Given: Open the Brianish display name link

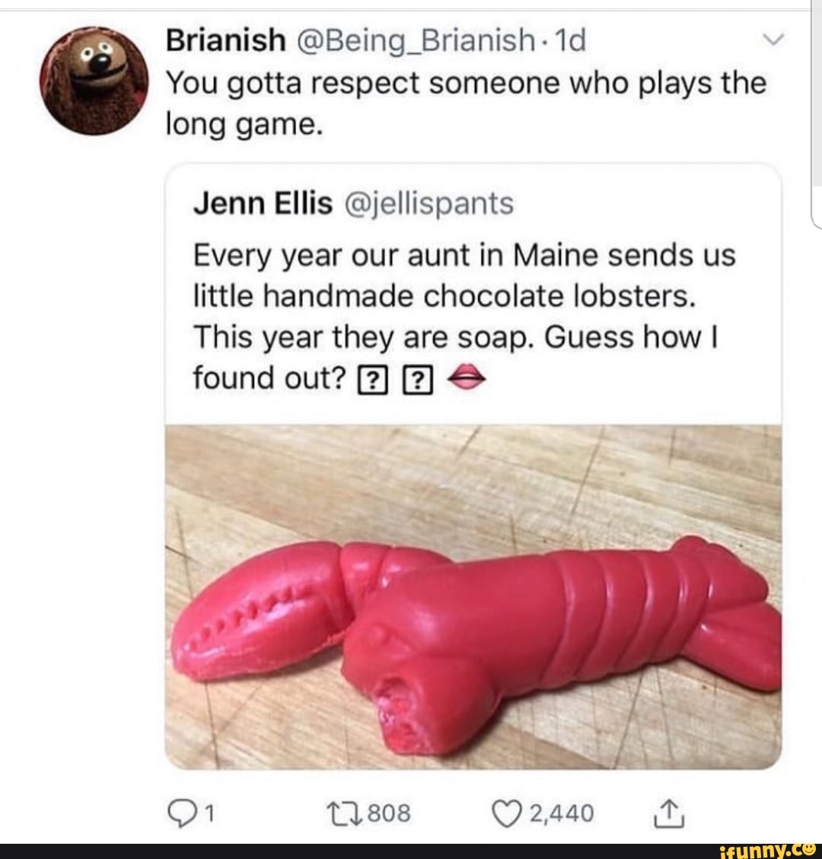Looking at the screenshot, I should click(225, 40).
